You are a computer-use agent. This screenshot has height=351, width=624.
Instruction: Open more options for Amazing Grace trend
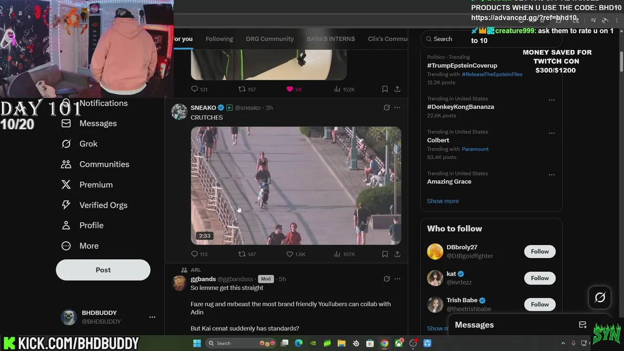[x=551, y=175]
